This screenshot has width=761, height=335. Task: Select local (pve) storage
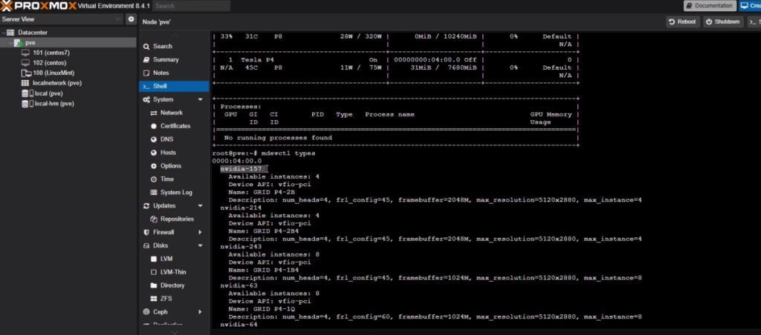(49, 93)
